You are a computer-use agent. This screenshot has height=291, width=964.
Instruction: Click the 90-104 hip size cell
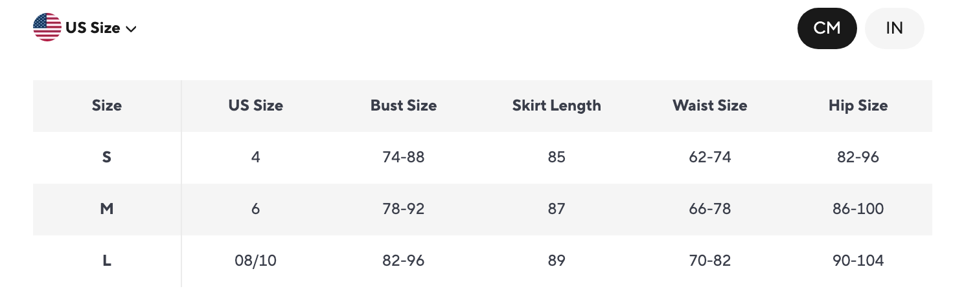858,261
